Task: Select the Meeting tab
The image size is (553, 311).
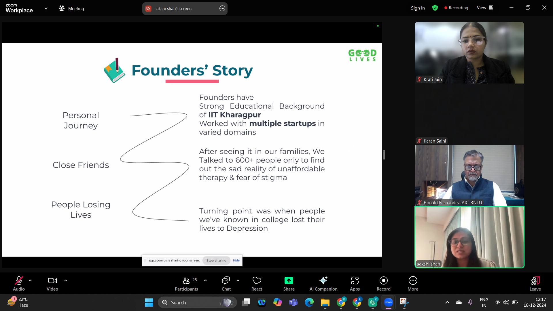Action: 71,8
